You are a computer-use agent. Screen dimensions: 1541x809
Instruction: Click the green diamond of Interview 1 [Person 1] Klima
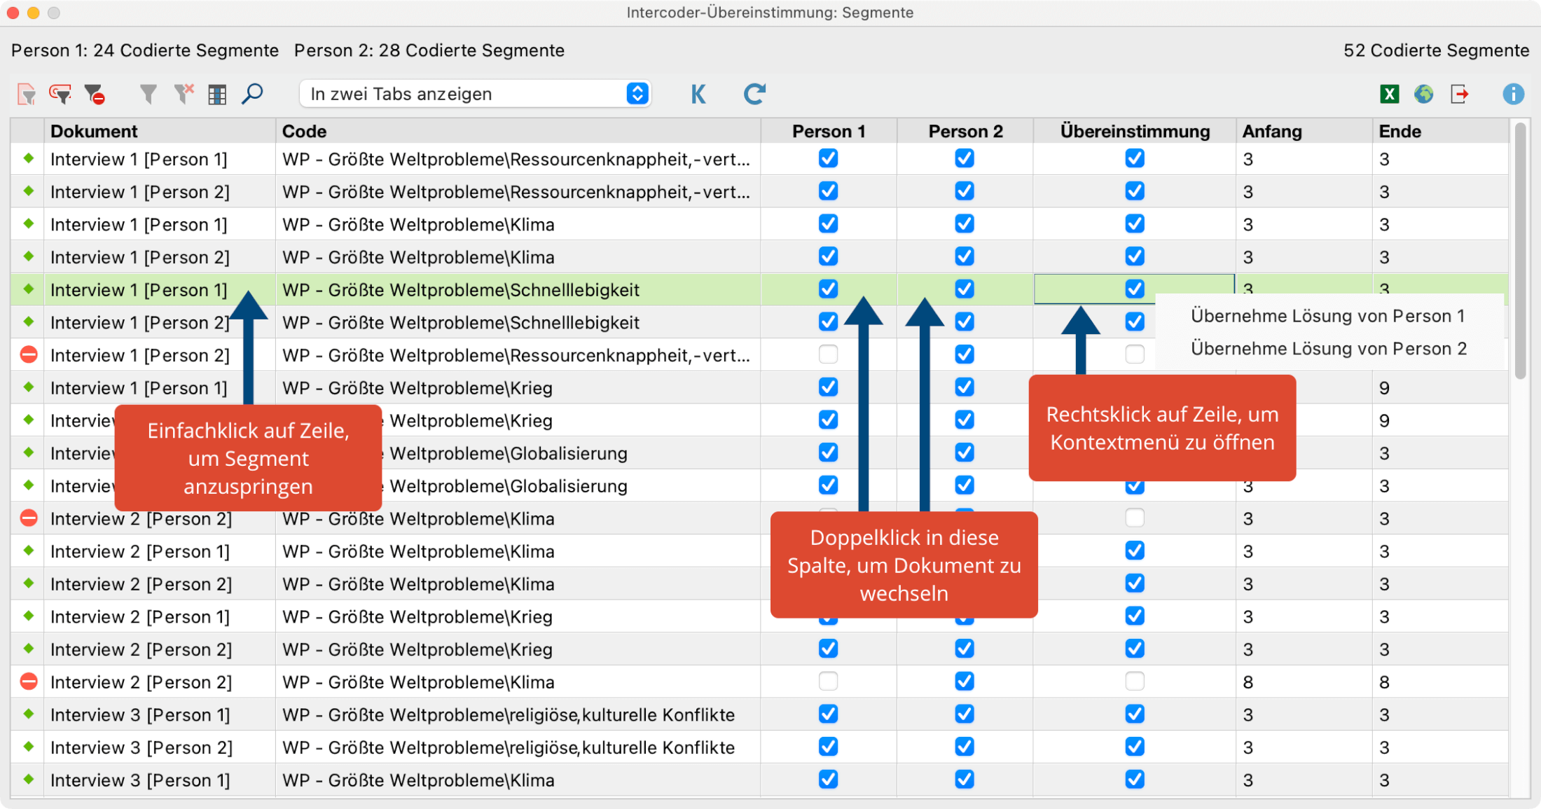click(x=29, y=223)
